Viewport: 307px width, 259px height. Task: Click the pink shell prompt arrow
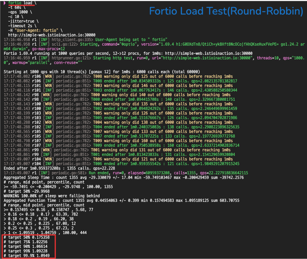[x=5, y=3]
